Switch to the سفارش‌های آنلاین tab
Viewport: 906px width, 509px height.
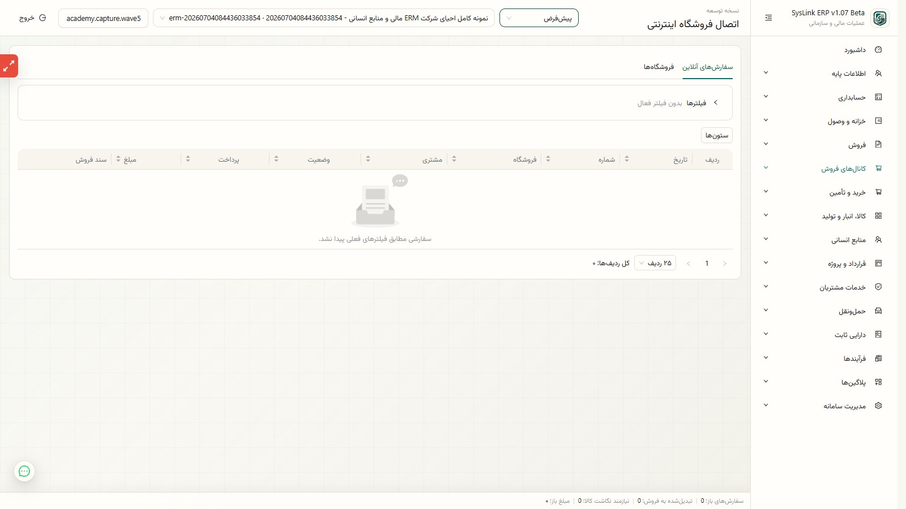(707, 67)
